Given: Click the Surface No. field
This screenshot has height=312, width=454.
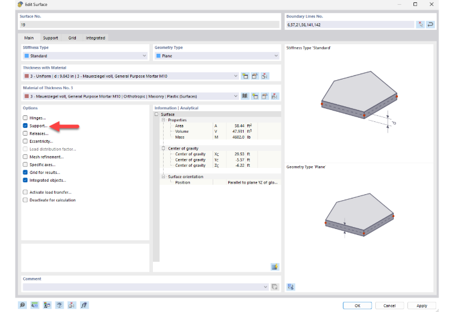Looking at the screenshot, I should pos(150,25).
